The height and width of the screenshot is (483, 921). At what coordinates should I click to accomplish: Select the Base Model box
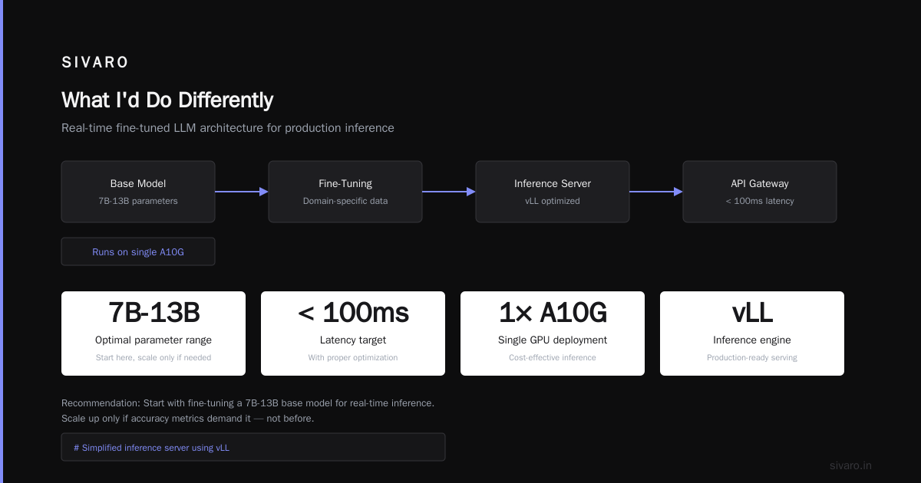tap(138, 192)
